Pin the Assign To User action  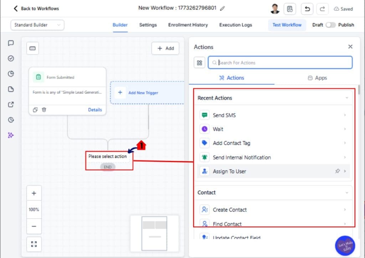click(x=338, y=171)
